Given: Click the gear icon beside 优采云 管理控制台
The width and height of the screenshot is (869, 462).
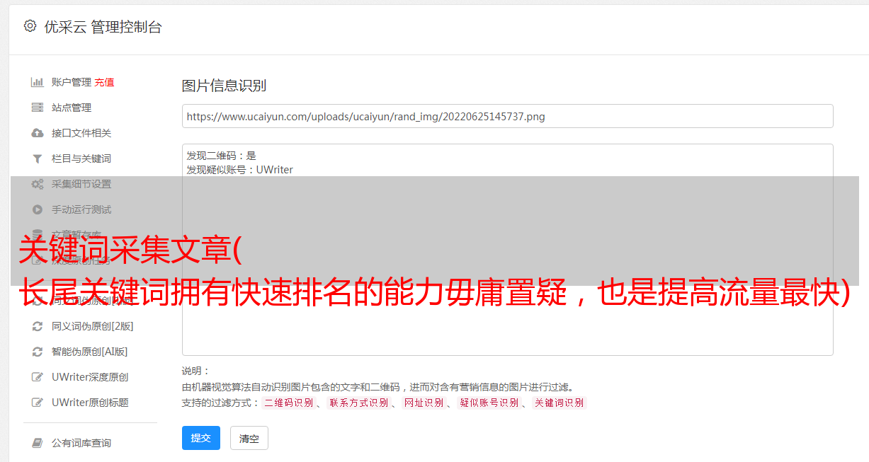Looking at the screenshot, I should 30,26.
